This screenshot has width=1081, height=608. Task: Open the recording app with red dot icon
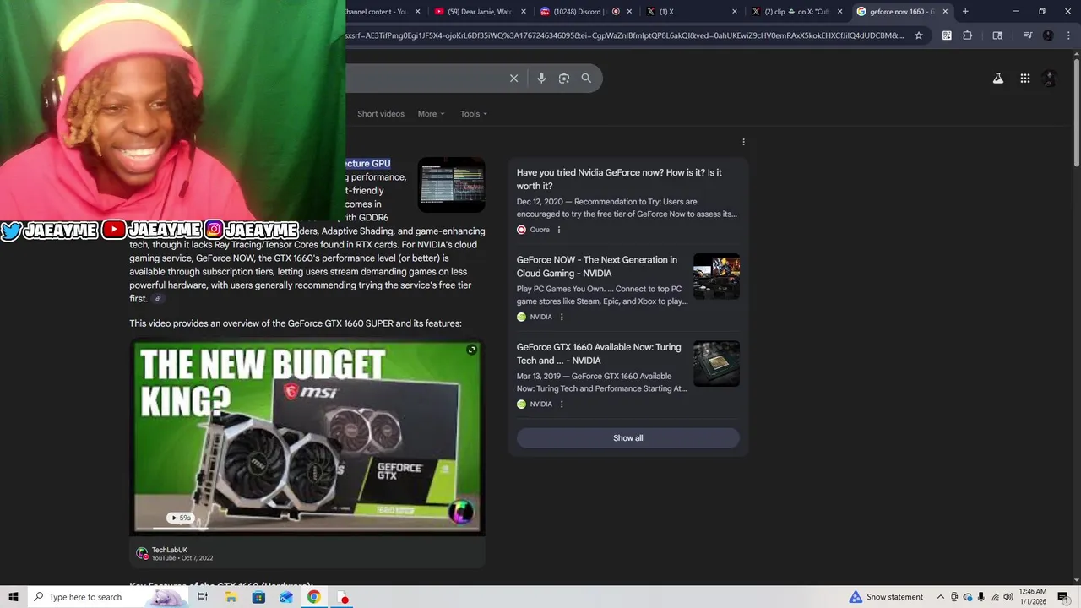click(x=343, y=597)
